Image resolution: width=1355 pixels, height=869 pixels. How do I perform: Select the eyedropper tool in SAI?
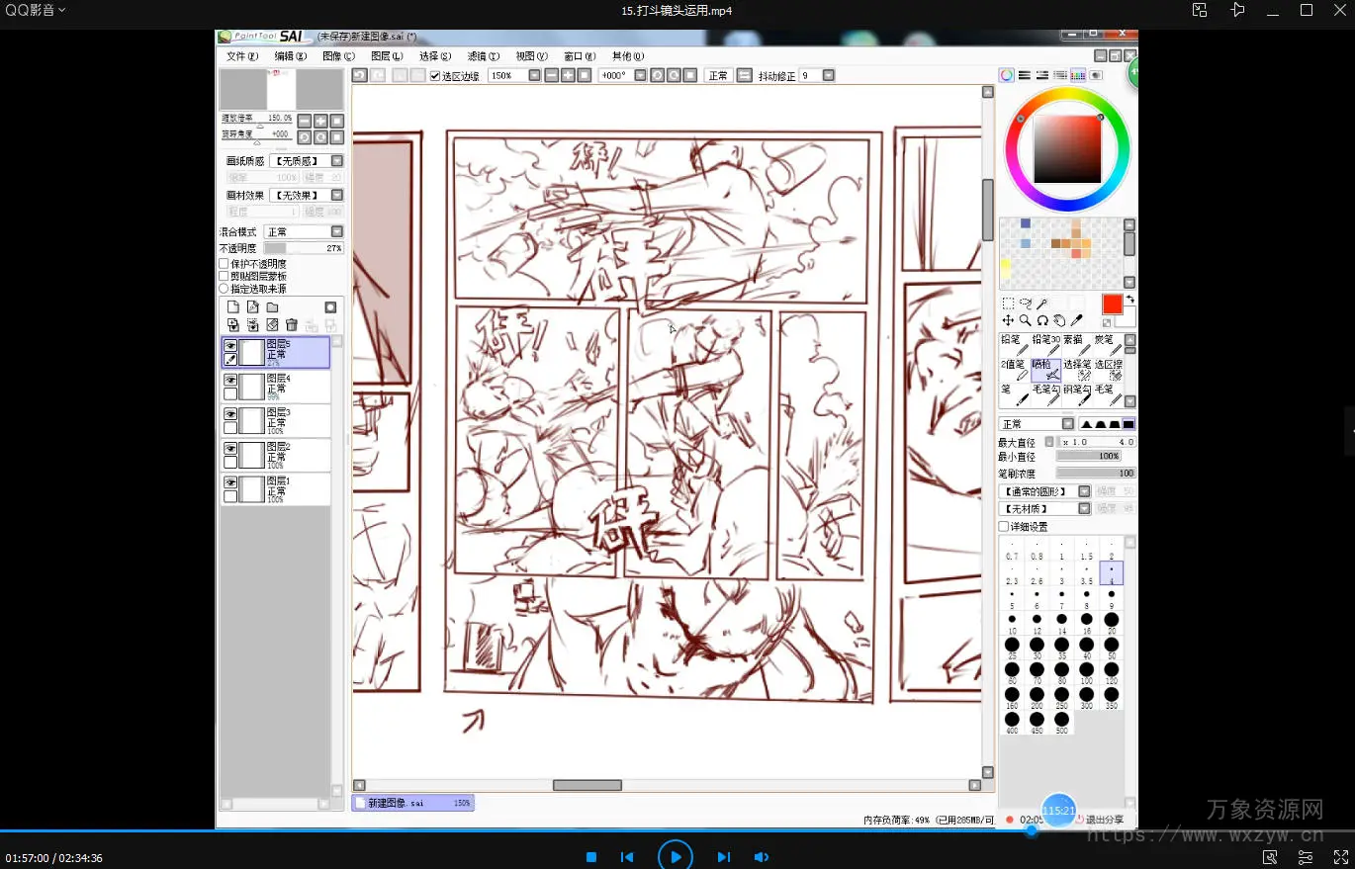tap(1077, 320)
